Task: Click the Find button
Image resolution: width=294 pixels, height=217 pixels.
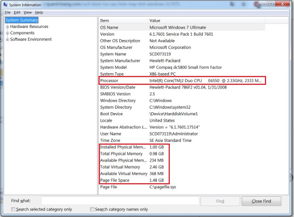Action: click(220, 201)
